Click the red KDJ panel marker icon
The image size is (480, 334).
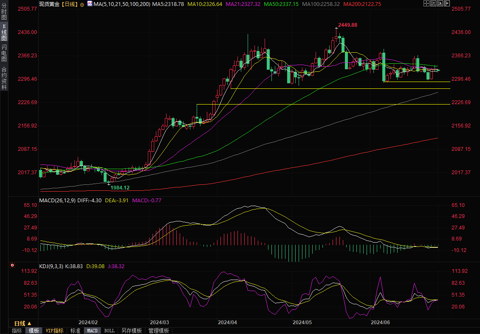(12, 266)
